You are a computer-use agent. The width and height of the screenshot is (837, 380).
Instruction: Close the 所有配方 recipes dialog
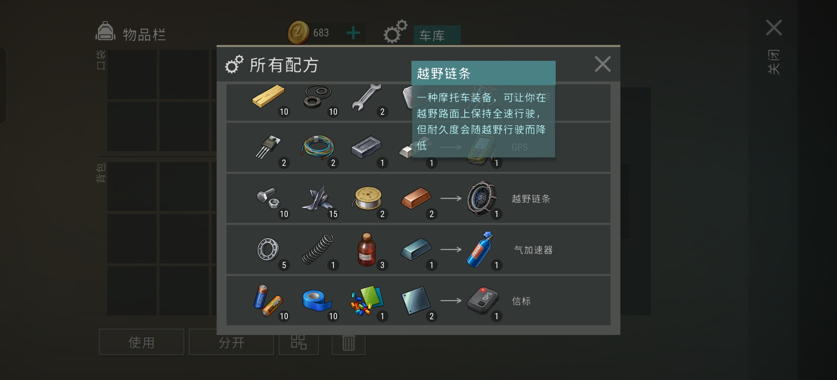point(602,64)
